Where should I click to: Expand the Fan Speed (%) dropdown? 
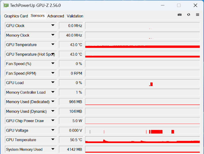point(53,63)
